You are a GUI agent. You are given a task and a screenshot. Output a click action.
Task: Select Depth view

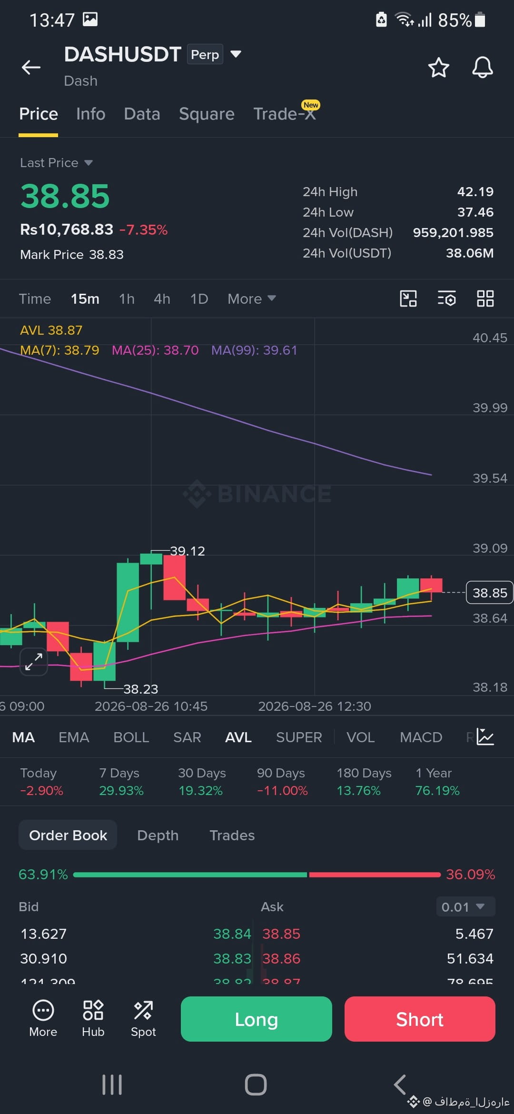(158, 835)
